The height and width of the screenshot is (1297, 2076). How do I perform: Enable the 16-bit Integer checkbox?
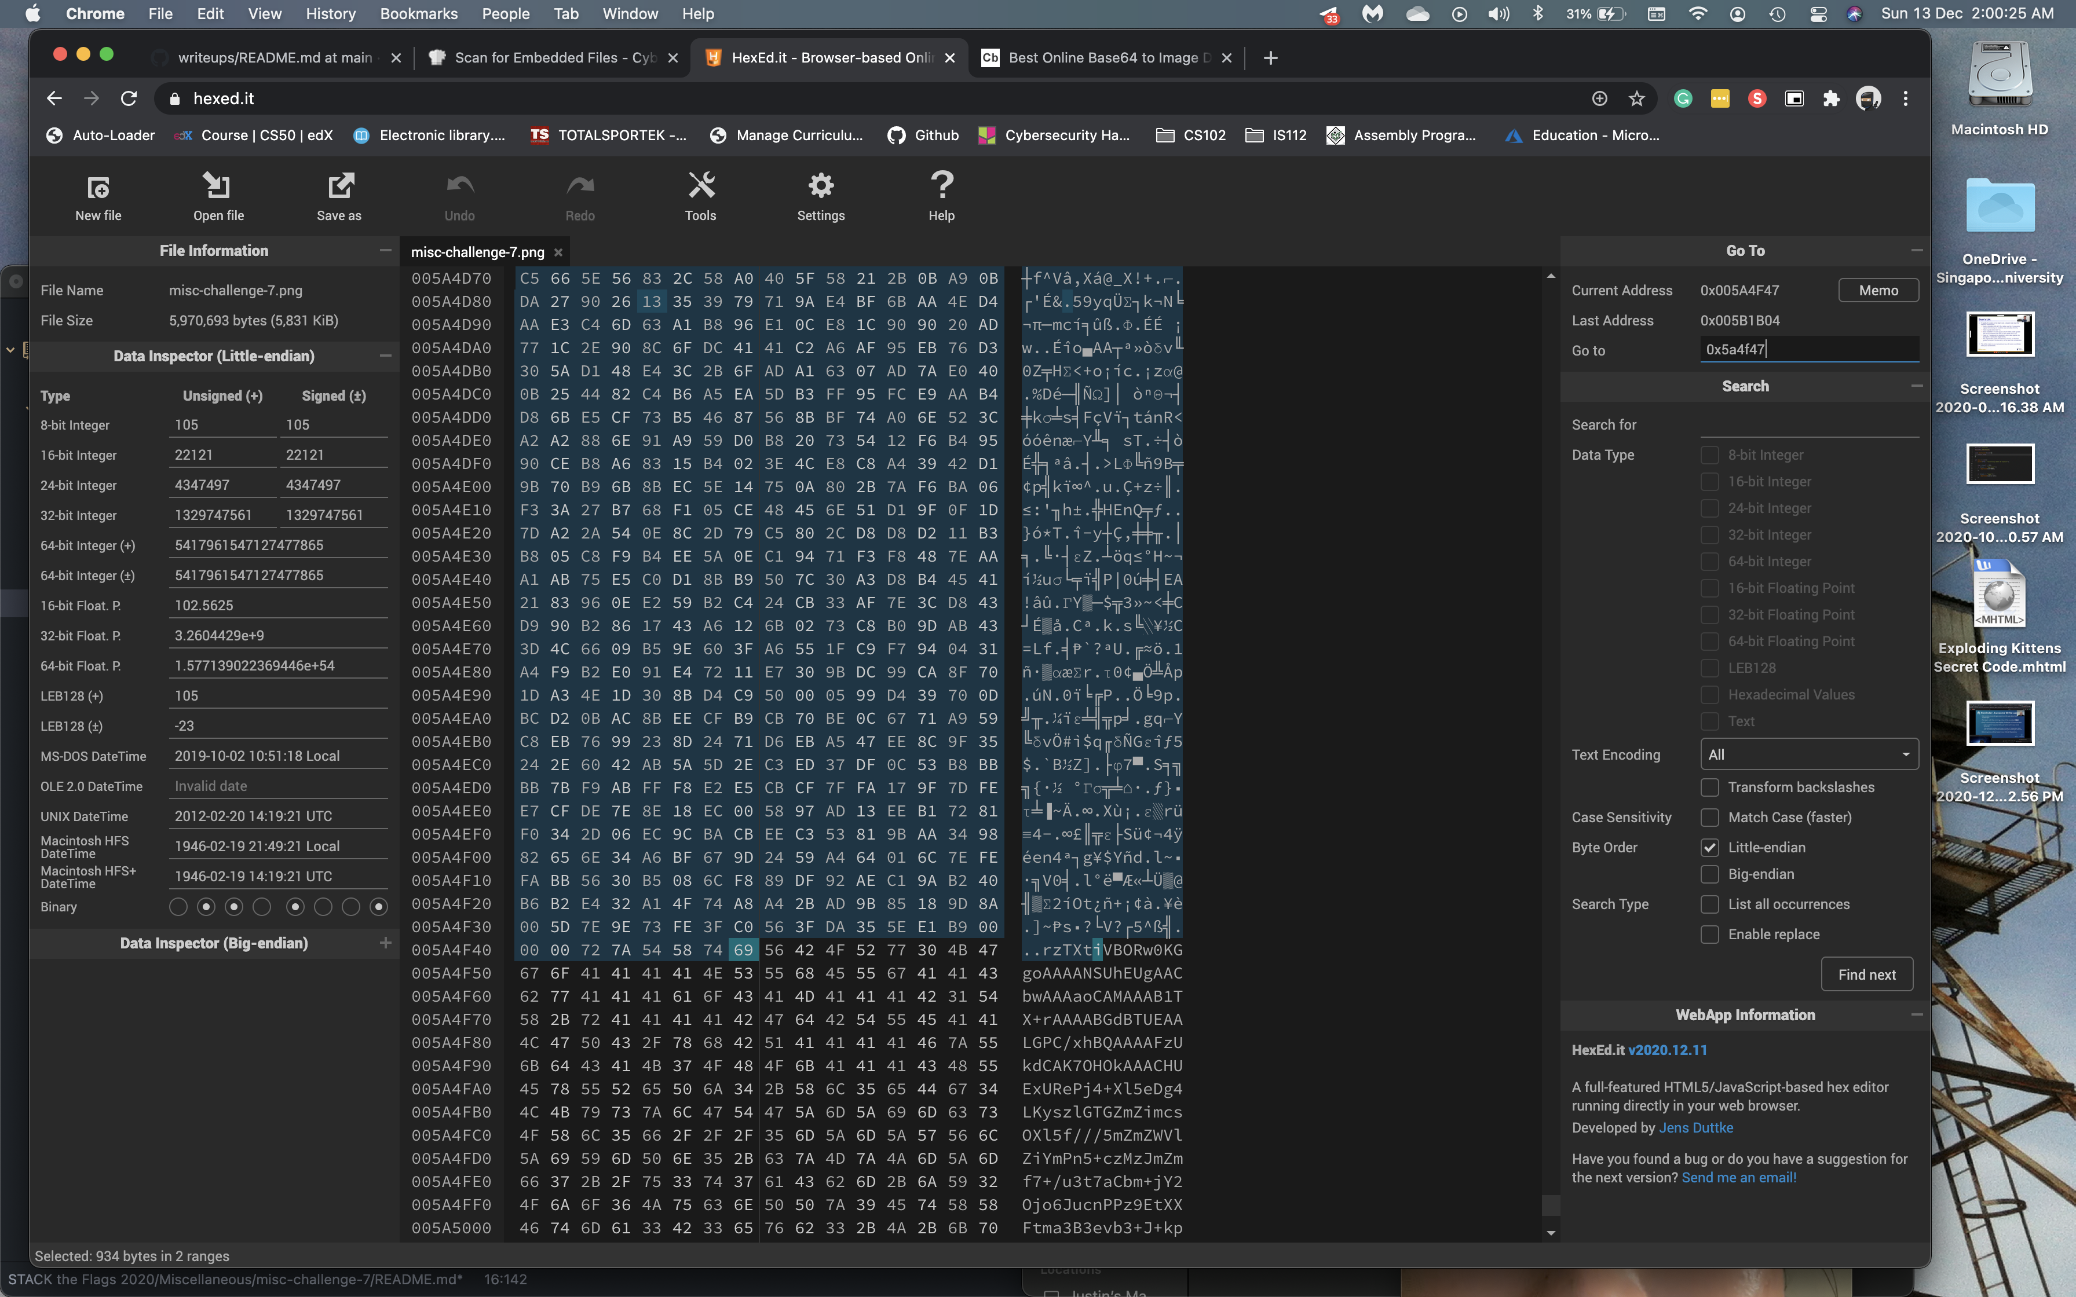[x=1710, y=481]
